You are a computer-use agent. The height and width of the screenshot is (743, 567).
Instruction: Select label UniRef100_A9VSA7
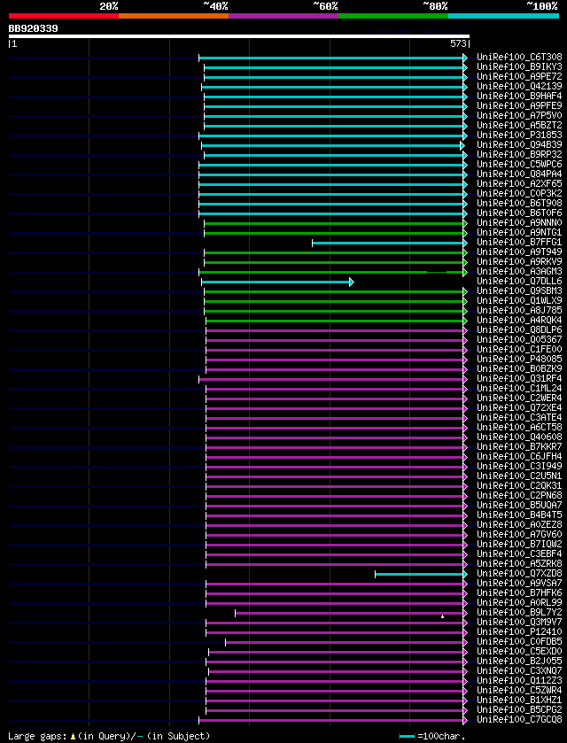519,583
